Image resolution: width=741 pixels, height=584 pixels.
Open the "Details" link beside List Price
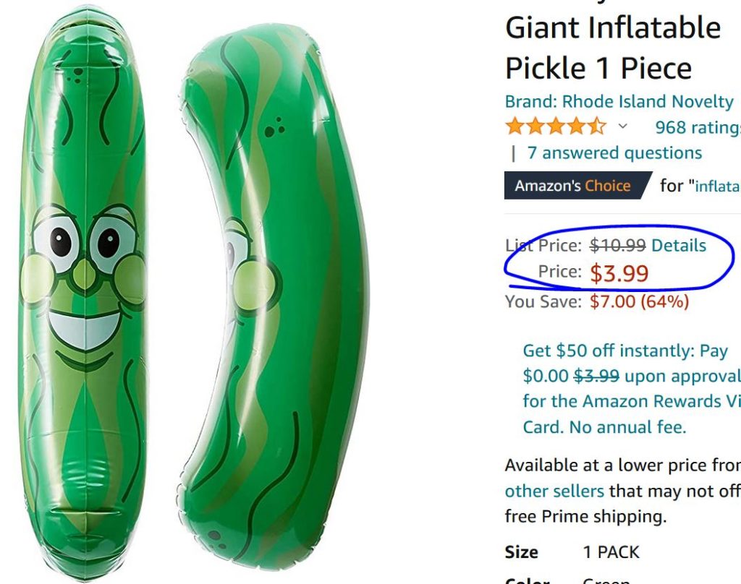679,246
